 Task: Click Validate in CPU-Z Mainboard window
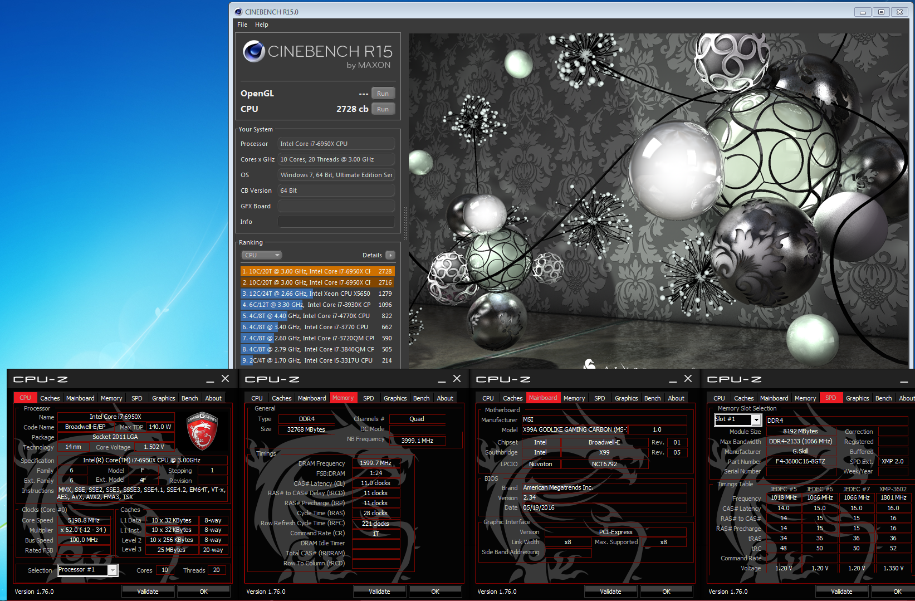[x=610, y=592]
